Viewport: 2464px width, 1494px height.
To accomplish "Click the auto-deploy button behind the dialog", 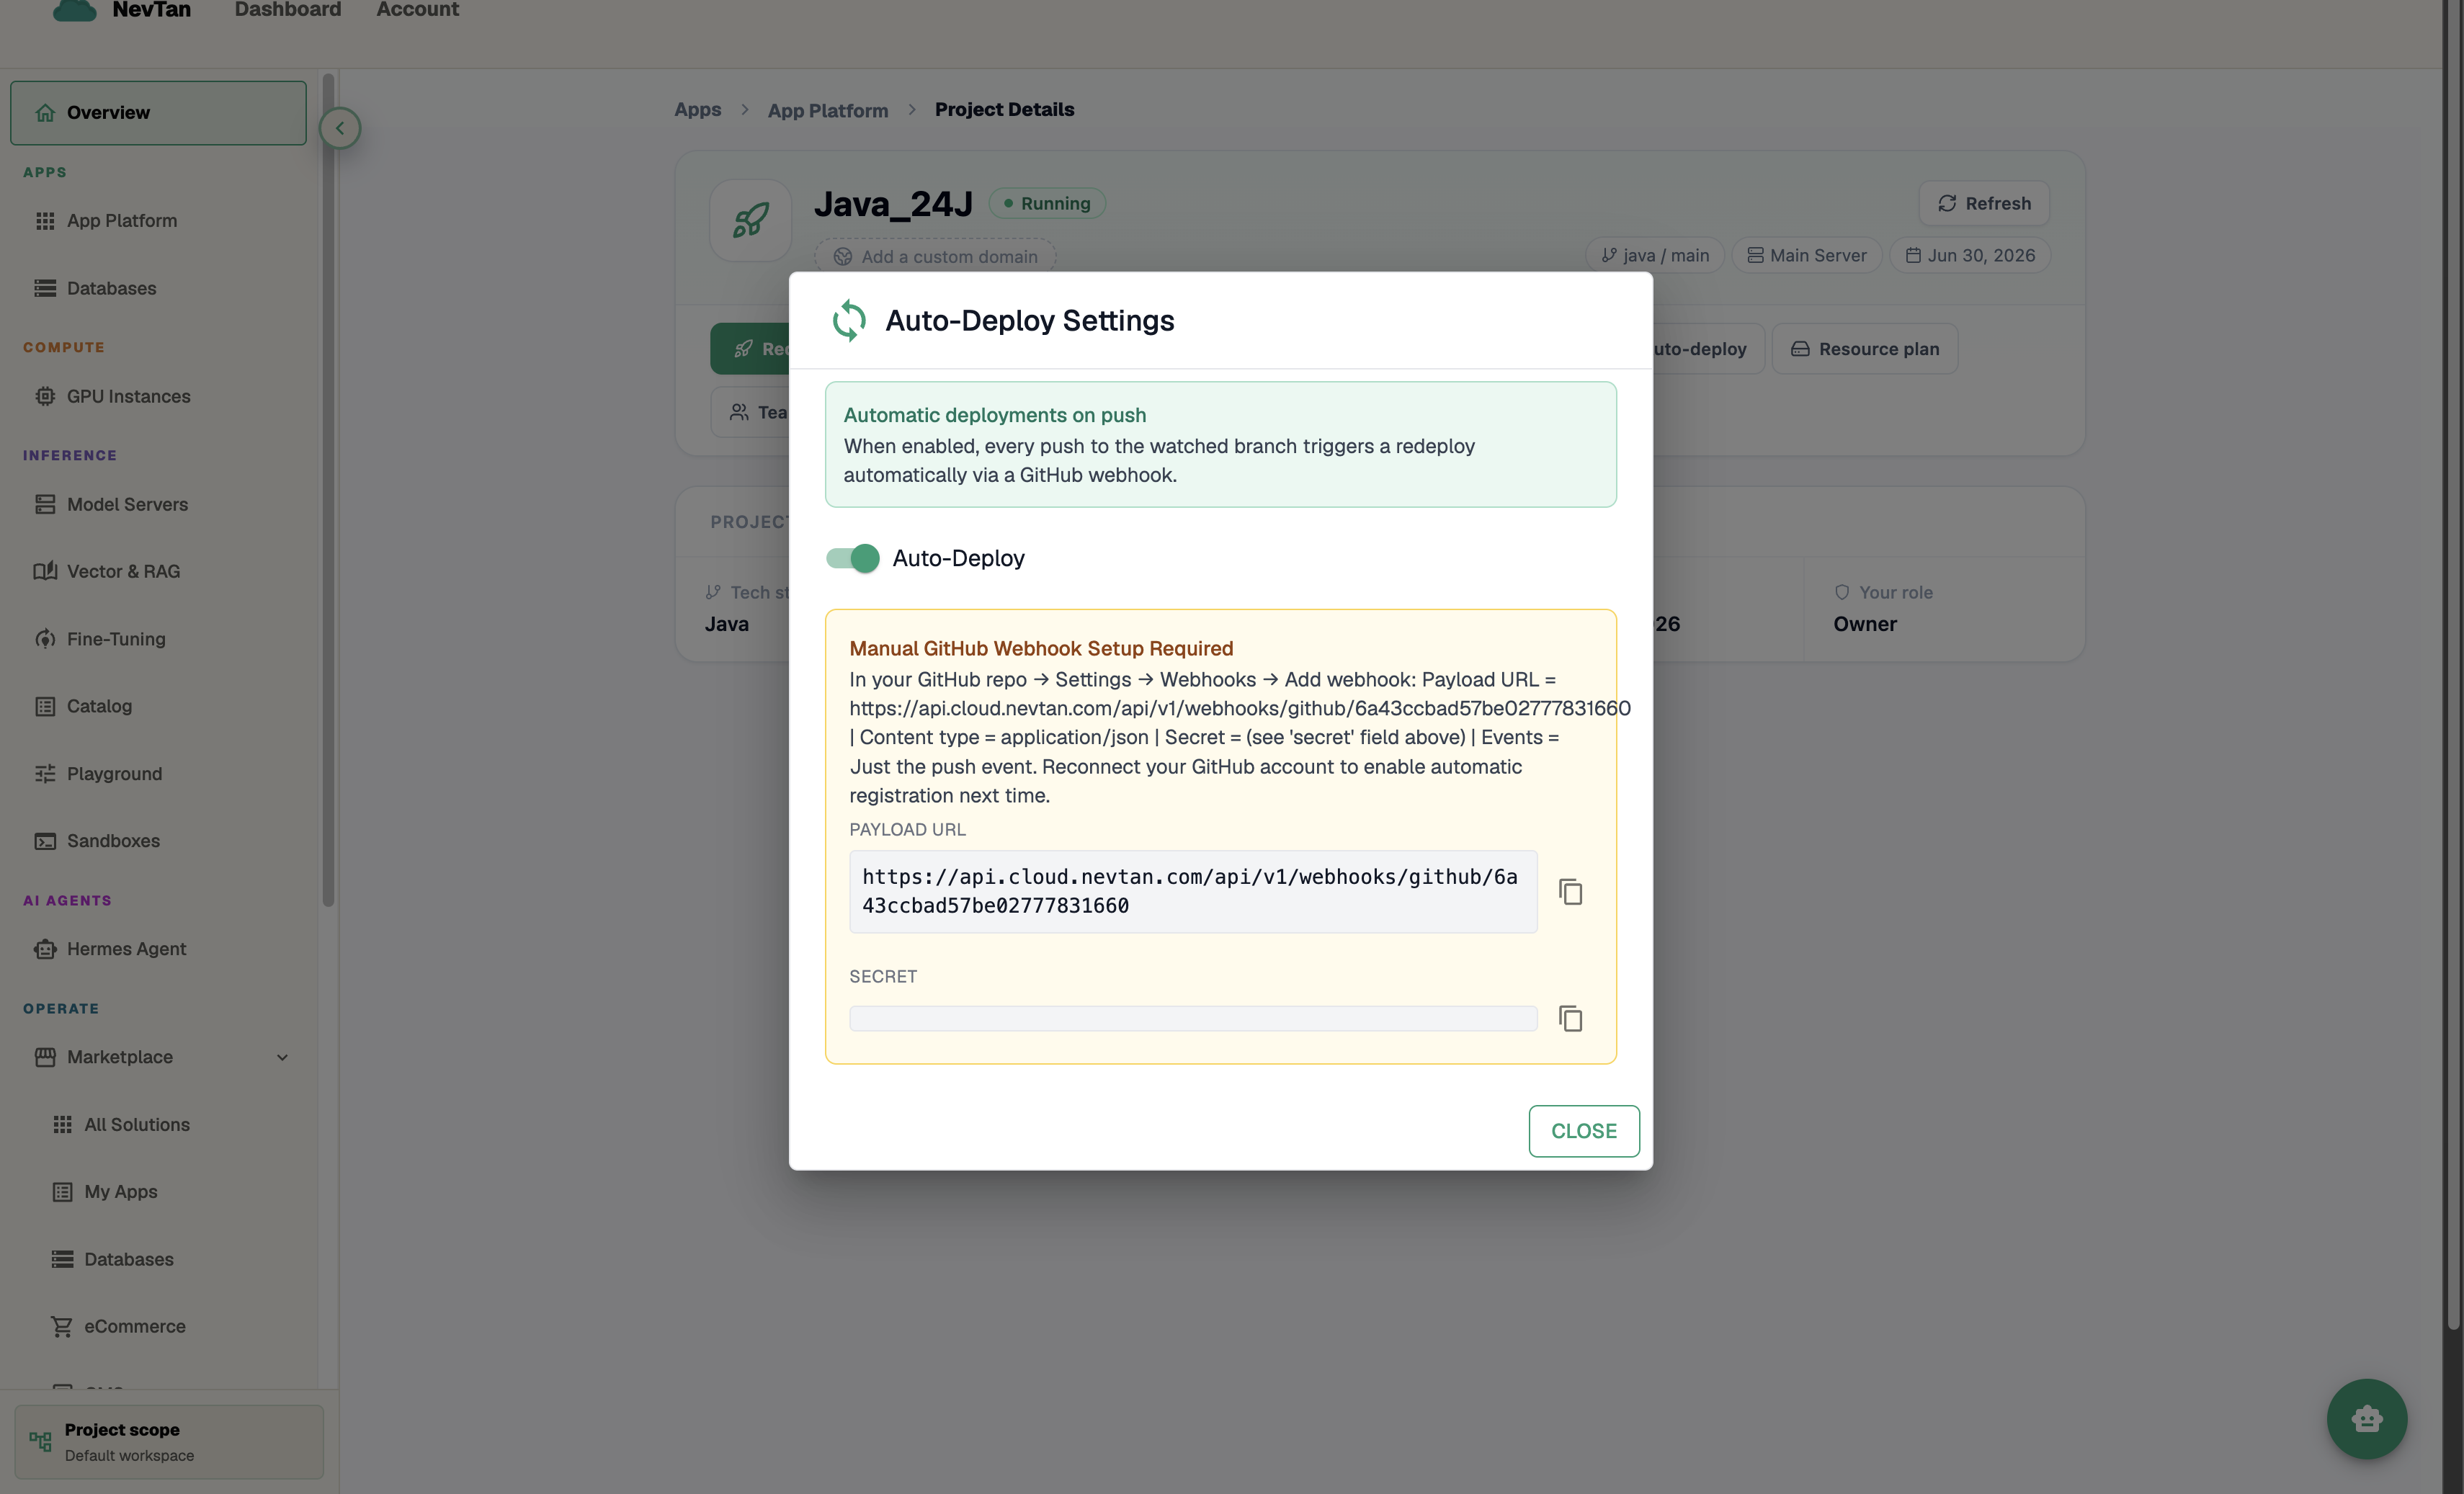I will click(1707, 349).
